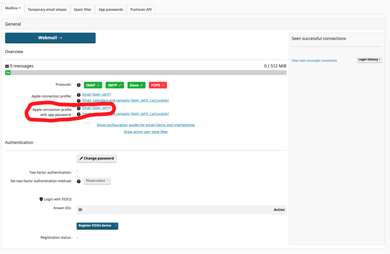This screenshot has width=390, height=254.
Task: Click help icon next to first Email [IMAP, SMTP] link
Action: click(78, 95)
